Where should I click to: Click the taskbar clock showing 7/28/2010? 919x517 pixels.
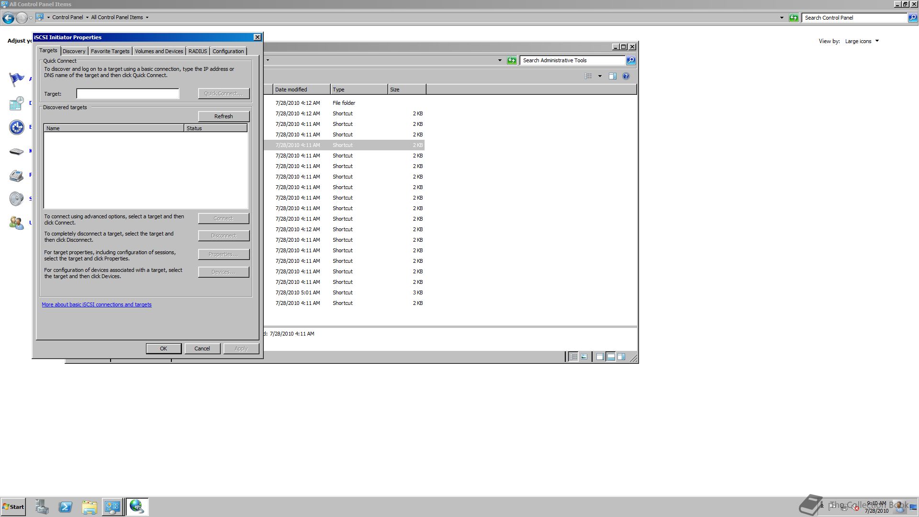tap(876, 507)
